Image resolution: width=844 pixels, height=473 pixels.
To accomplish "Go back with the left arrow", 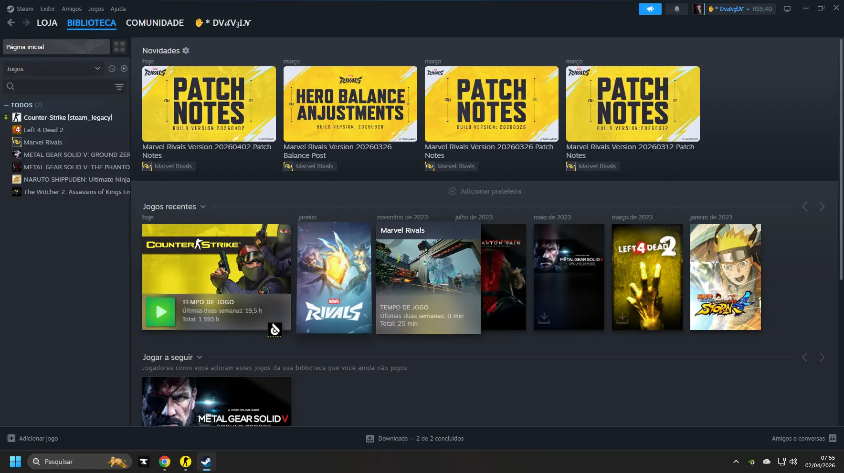I will pyautogui.click(x=11, y=22).
